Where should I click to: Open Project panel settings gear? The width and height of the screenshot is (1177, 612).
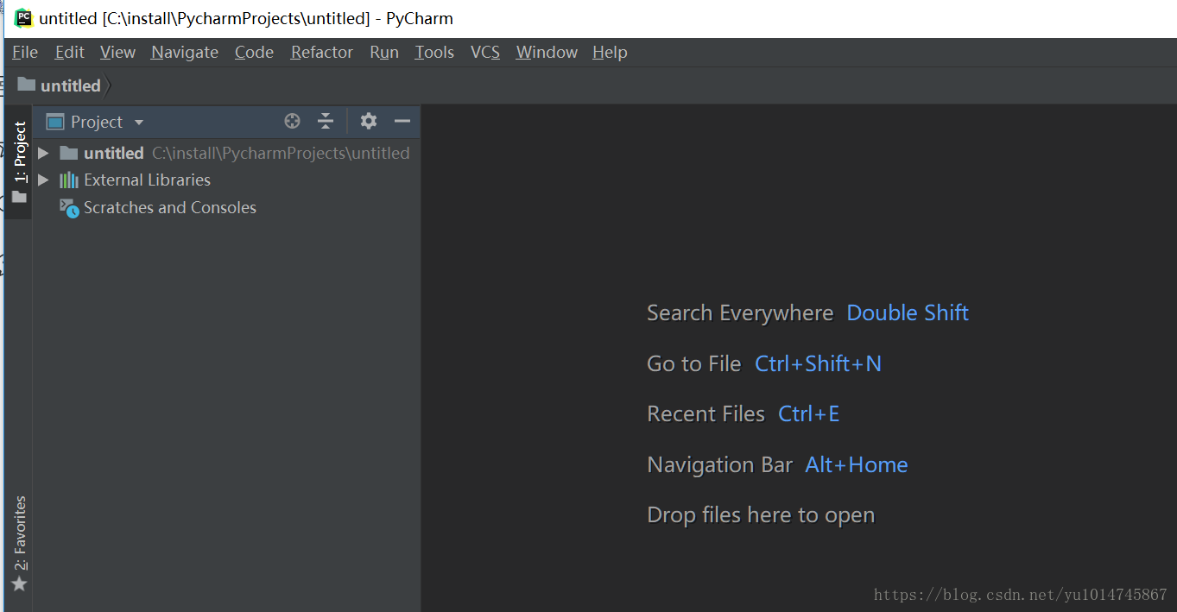pos(369,122)
